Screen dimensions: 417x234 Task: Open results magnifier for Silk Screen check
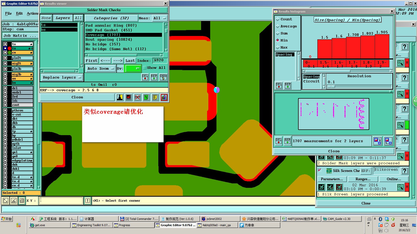coord(400,187)
